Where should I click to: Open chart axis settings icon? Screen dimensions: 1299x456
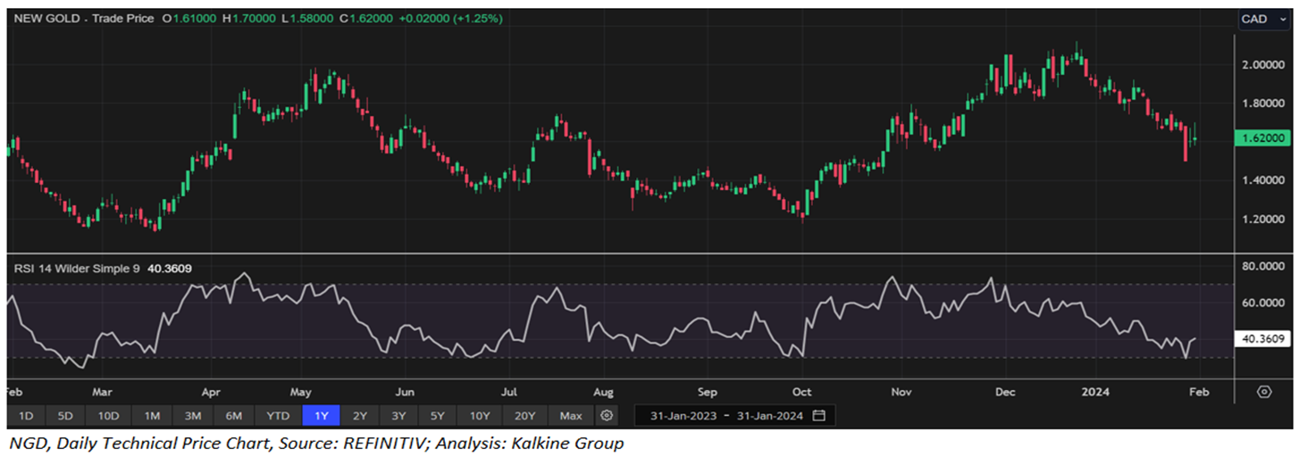point(1264,392)
